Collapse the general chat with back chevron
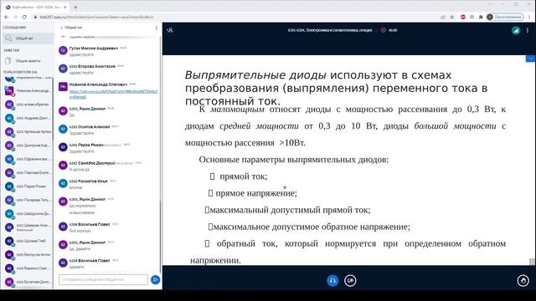The image size is (536, 301). 71,28
